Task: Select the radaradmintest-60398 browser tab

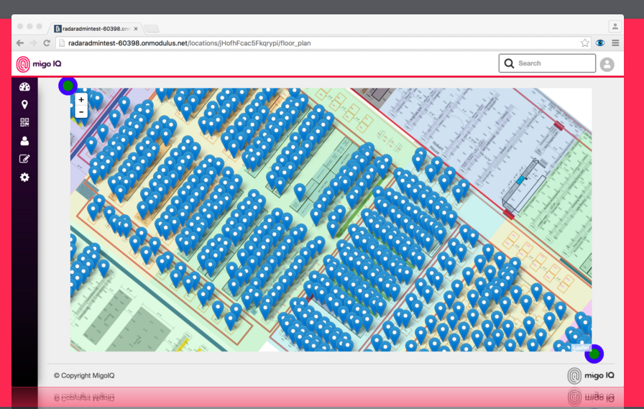Action: coord(93,29)
